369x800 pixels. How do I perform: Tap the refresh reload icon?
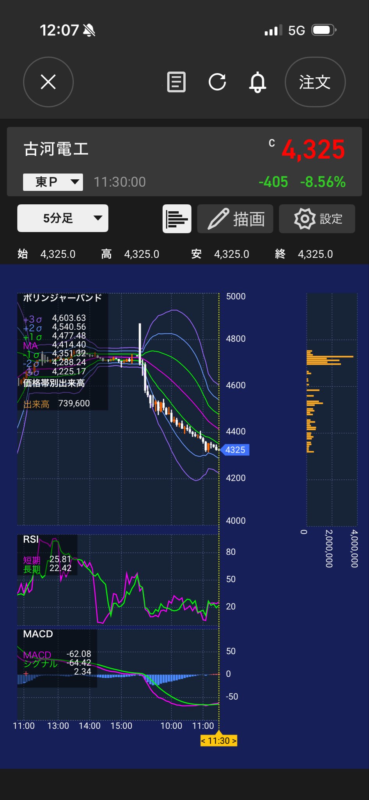pos(217,82)
